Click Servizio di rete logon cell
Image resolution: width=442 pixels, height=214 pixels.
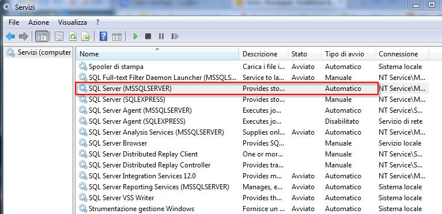point(401,121)
